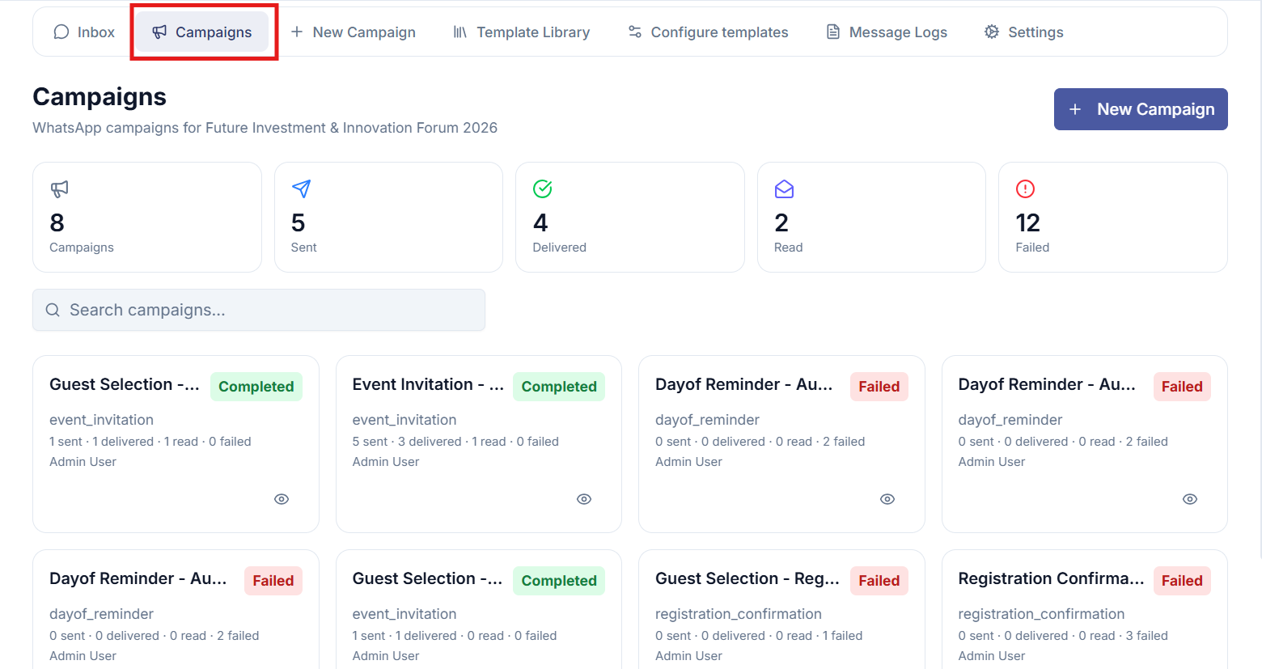The image size is (1262, 669).
Task: Open the Inbox tab
Action: click(84, 32)
